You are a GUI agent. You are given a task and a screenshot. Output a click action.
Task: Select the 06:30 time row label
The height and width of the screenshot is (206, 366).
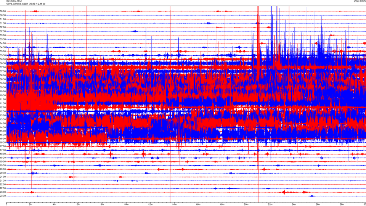pyautogui.click(x=3, y=63)
